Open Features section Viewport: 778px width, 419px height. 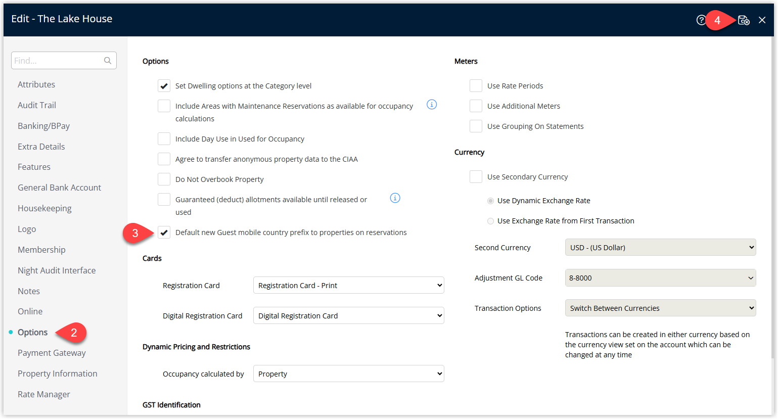coord(34,167)
